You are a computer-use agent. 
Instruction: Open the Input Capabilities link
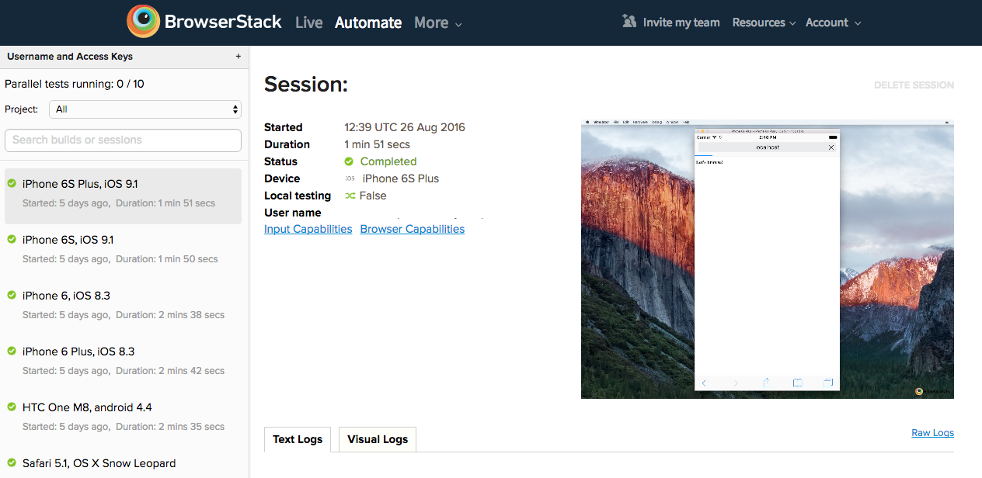[308, 229]
